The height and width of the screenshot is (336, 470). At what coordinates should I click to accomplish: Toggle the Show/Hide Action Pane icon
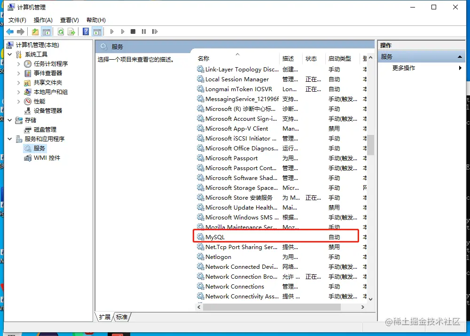pyautogui.click(x=97, y=31)
